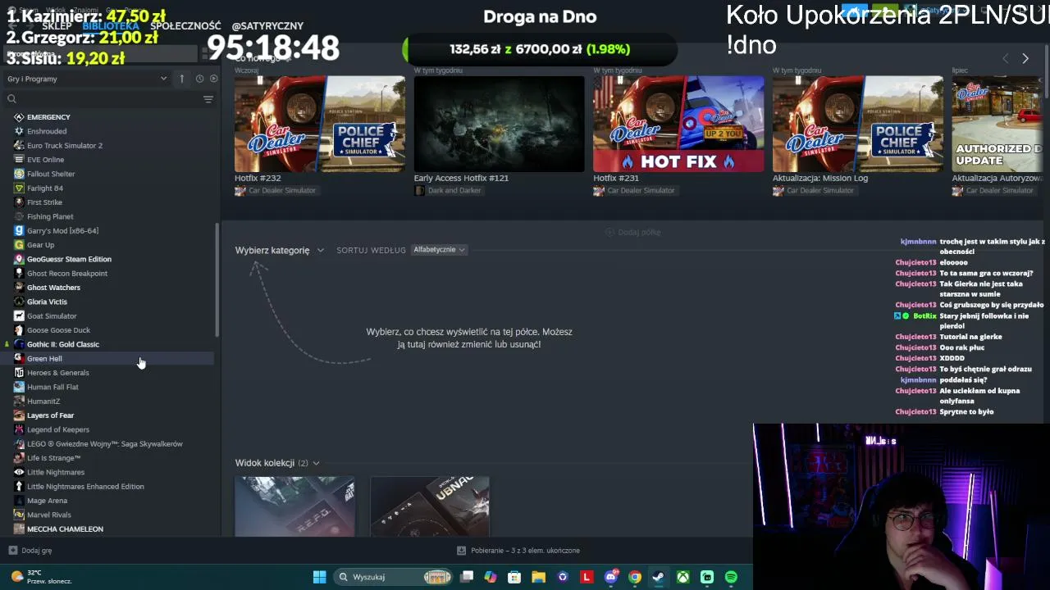The image size is (1050, 590).
Task: Click Dodaj grę at bottom left
Action: coord(30,551)
